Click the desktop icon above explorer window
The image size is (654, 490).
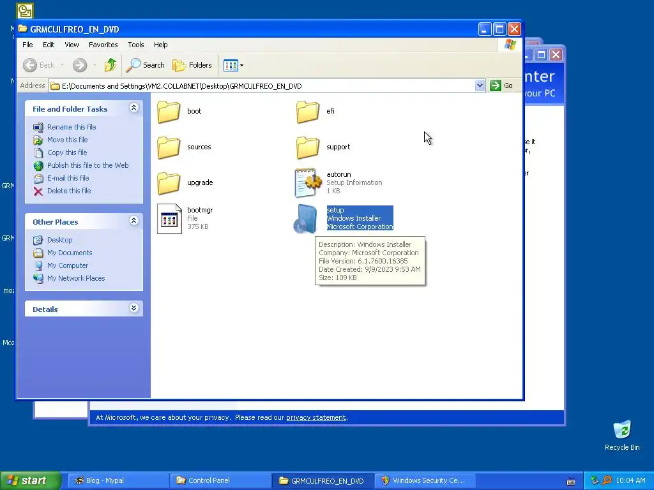coord(25,11)
